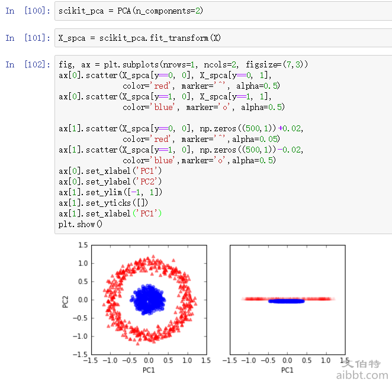Click the right plot showing projected PC1 line

coord(288,300)
